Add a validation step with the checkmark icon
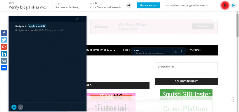Image resolution: width=239 pixels, height=112 pixels. click(20, 107)
